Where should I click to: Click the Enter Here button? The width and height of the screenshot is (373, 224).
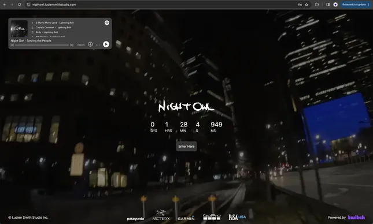coord(186,146)
